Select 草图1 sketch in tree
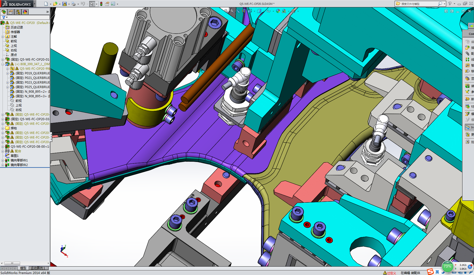Screen dimensions: 474x275 pos(15,156)
